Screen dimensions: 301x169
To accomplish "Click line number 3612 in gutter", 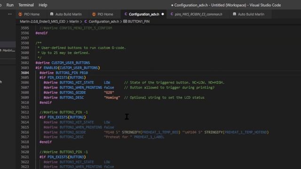I will 25,112.
